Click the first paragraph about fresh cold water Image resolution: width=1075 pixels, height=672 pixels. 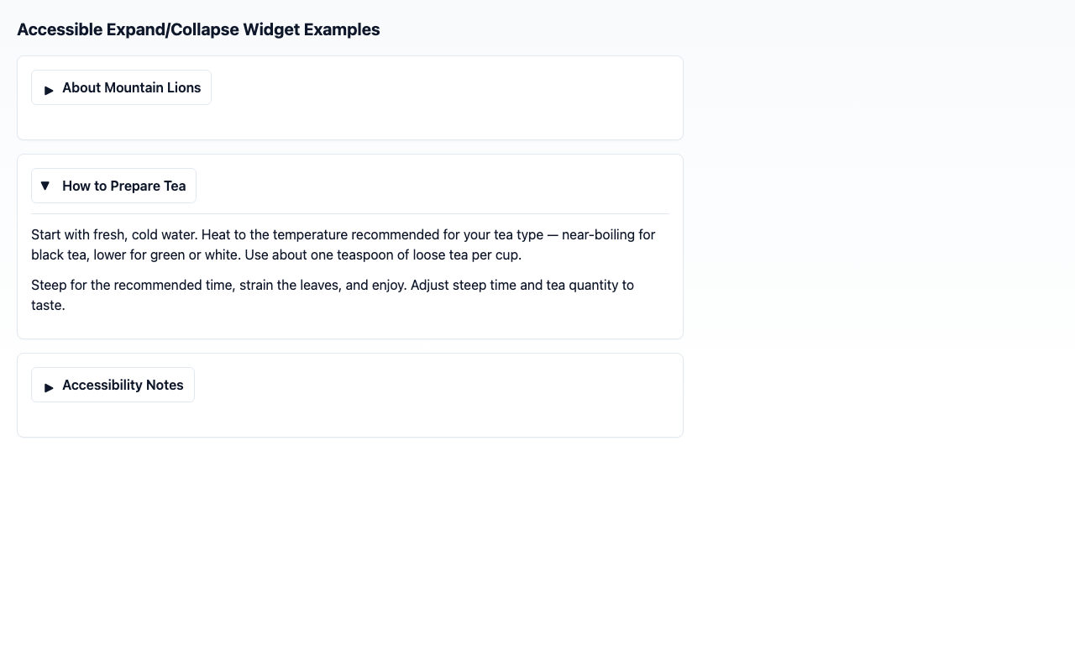pos(343,244)
